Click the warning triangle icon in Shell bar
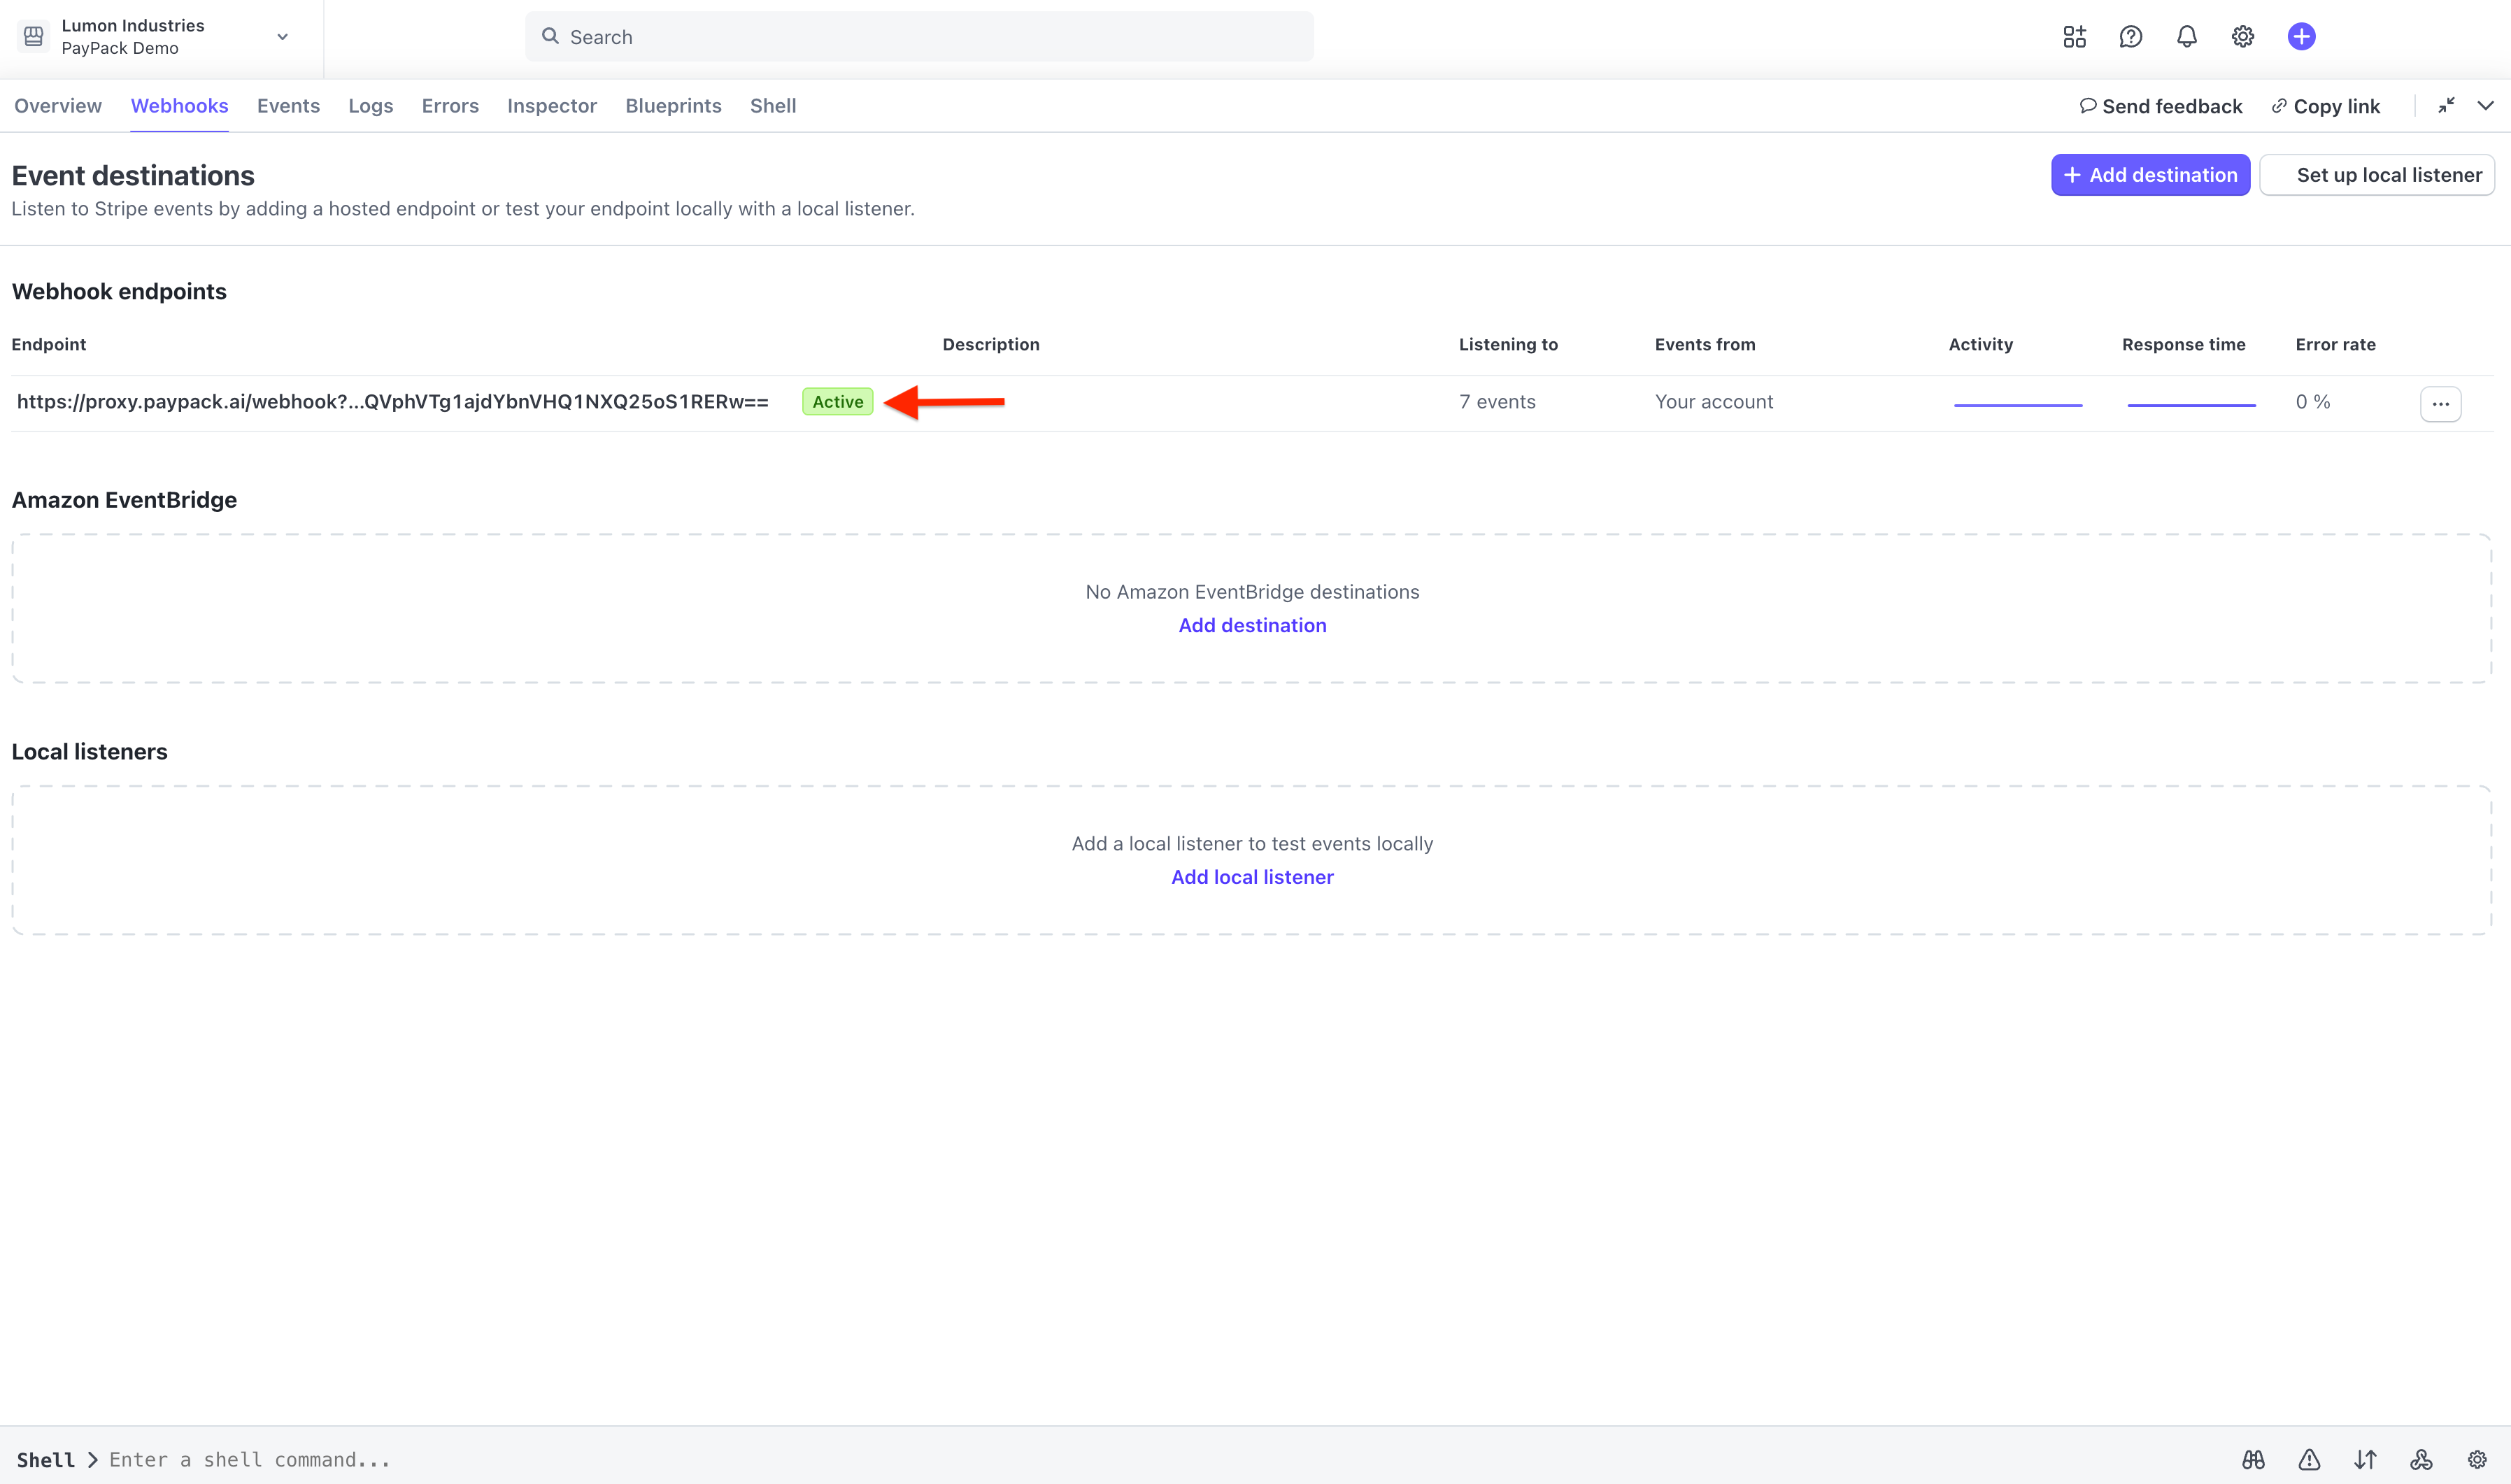This screenshot has width=2511, height=1484. 2310,1459
